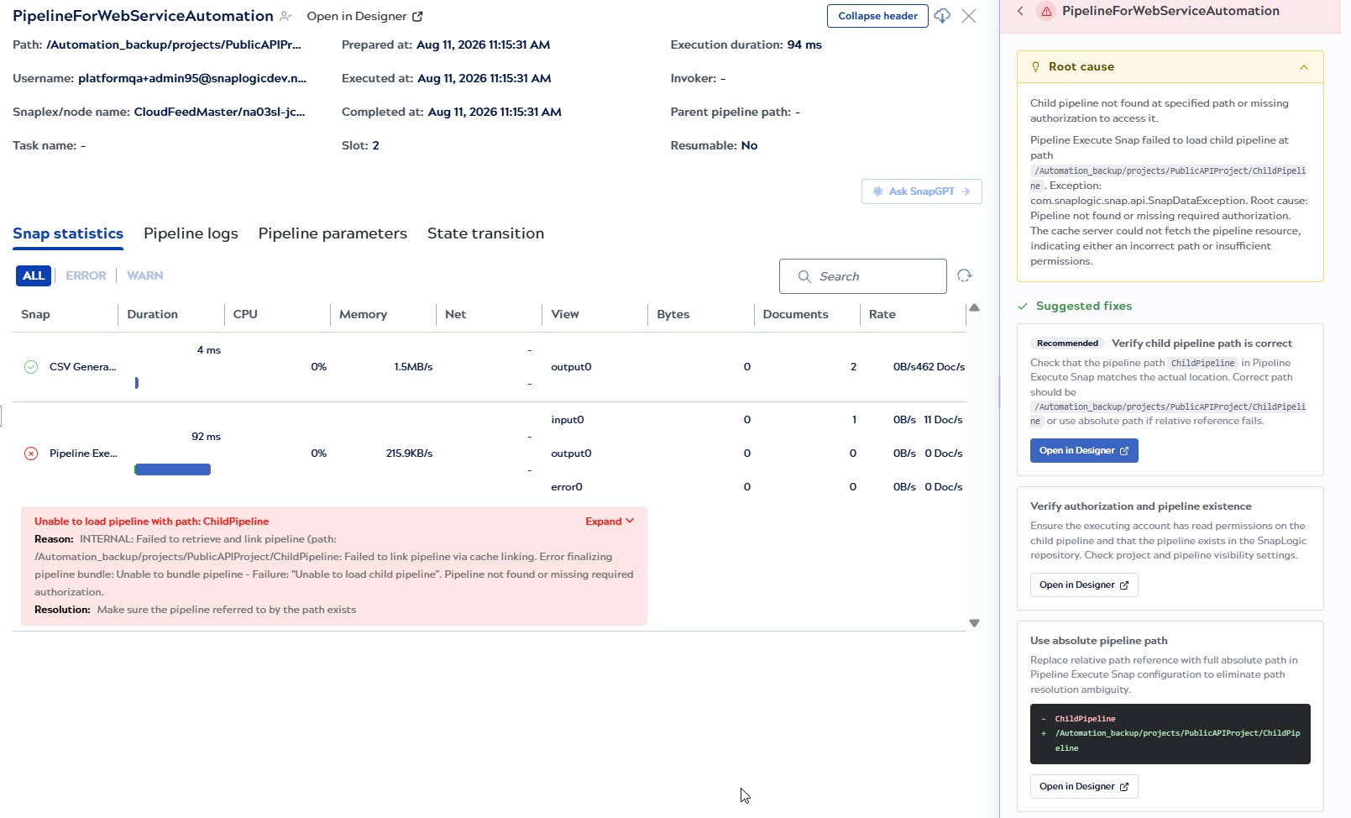This screenshot has height=818, width=1351.
Task: Click the Documents column header
Action: [795, 314]
